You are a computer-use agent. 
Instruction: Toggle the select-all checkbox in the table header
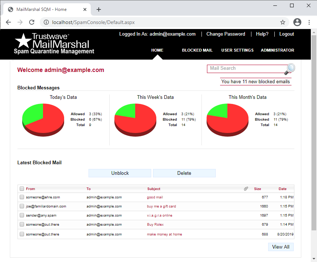coord(22,189)
